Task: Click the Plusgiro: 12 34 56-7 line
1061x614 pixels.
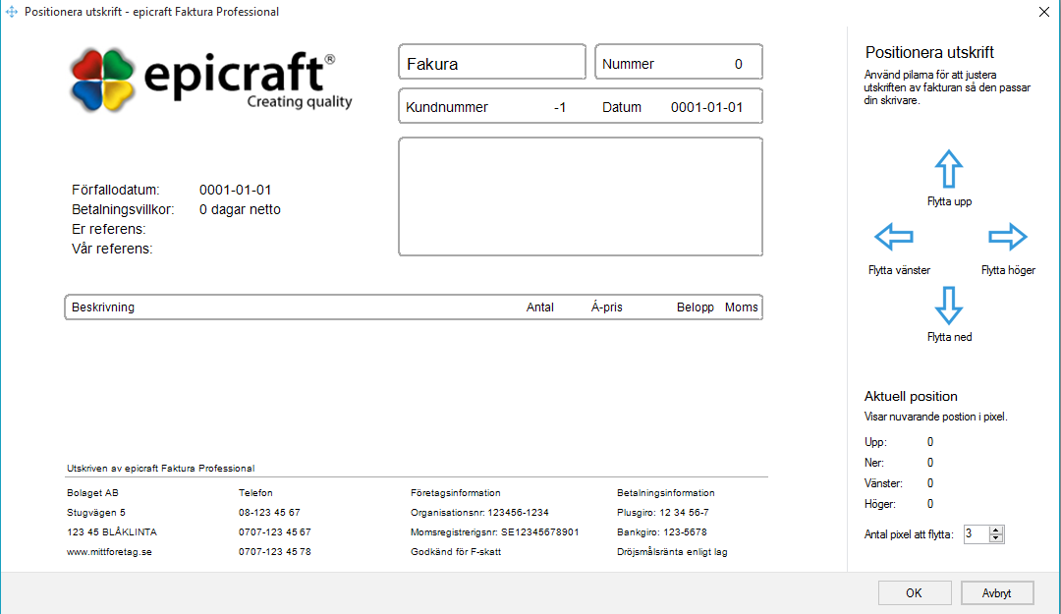Action: 663,513
